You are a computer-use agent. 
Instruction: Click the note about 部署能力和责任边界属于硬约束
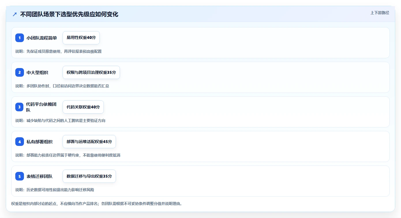coord(73,155)
